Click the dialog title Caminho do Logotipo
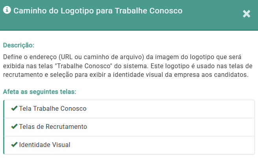Screen dimensions: 258x158 (x=98, y=11)
